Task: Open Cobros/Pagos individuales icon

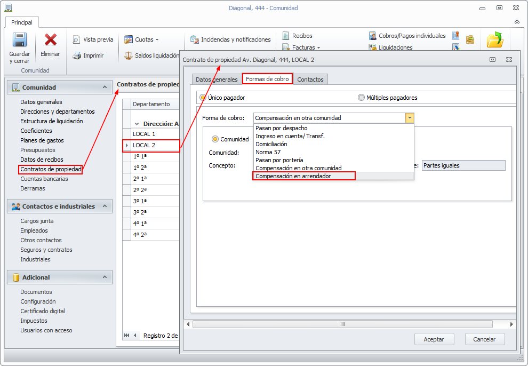Action: (372, 36)
